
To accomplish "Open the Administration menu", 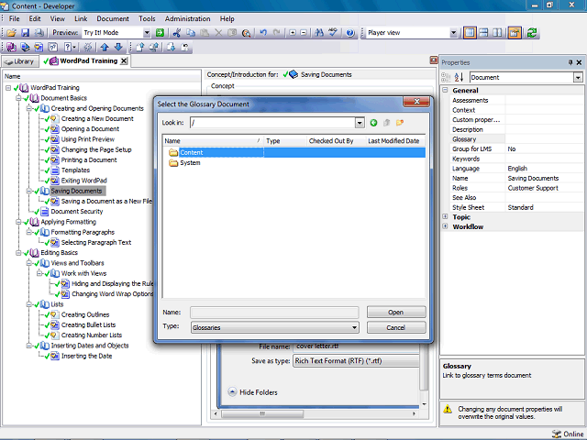I will pos(187,18).
